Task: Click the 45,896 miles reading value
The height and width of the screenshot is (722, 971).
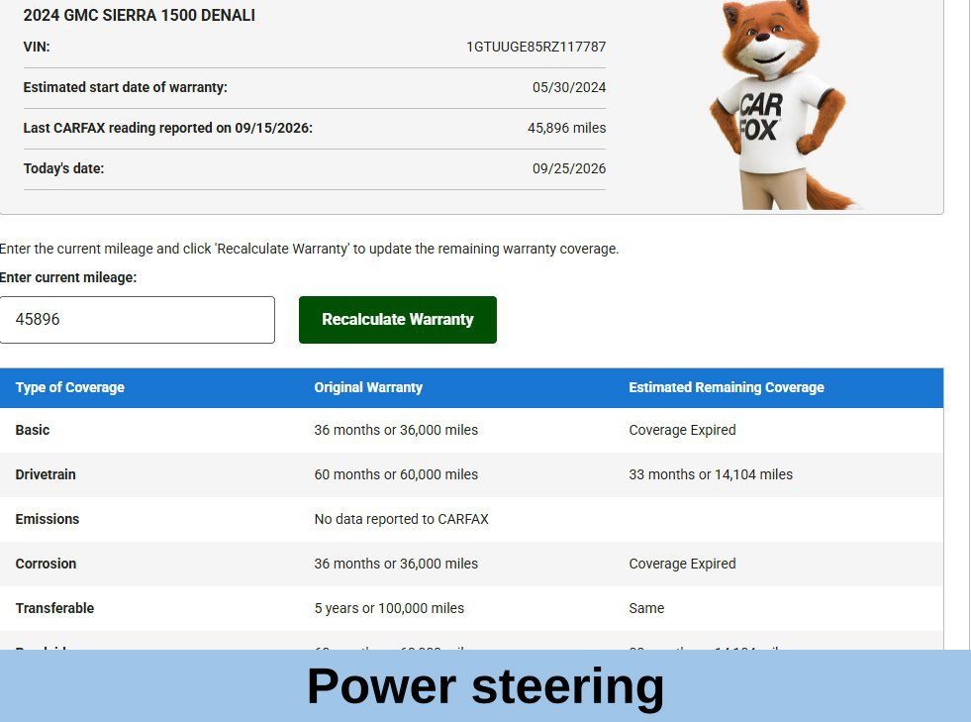Action: (566, 128)
